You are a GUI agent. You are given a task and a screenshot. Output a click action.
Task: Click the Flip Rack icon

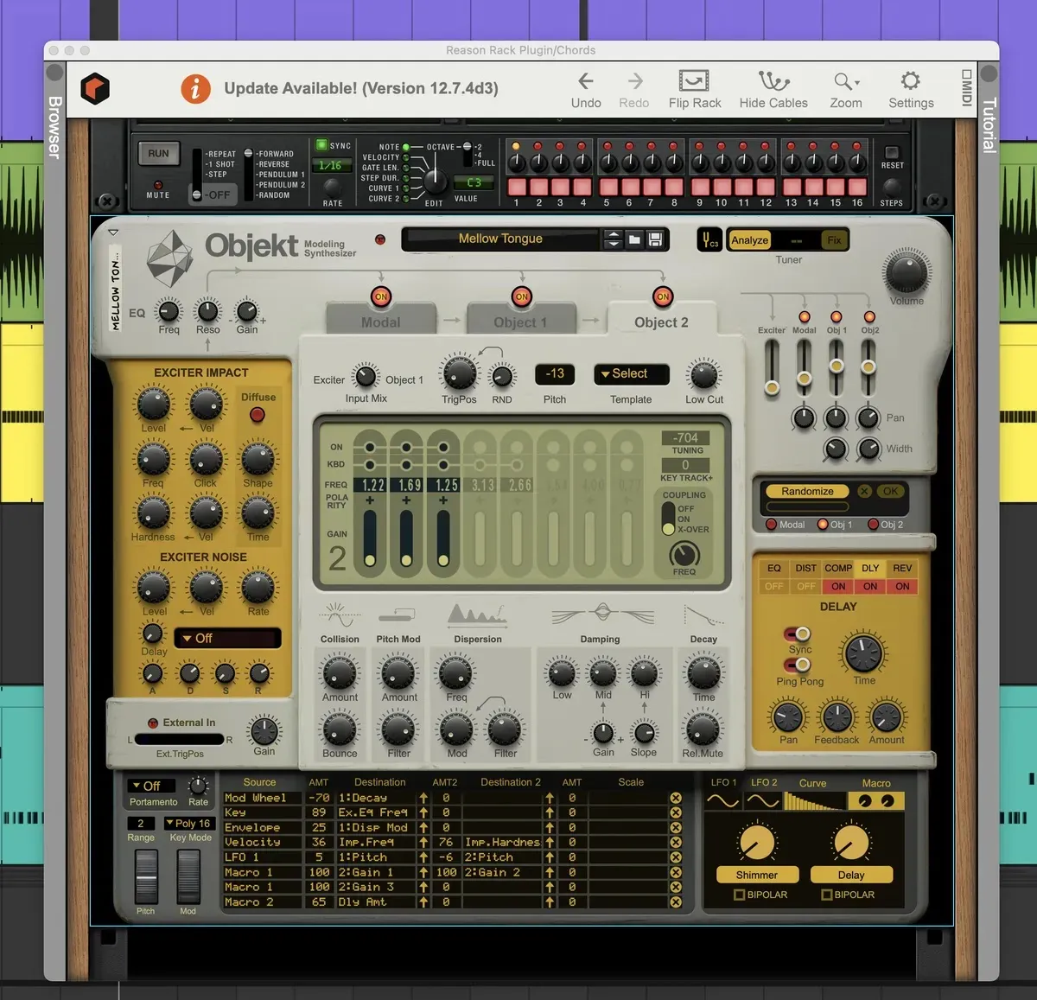[694, 81]
